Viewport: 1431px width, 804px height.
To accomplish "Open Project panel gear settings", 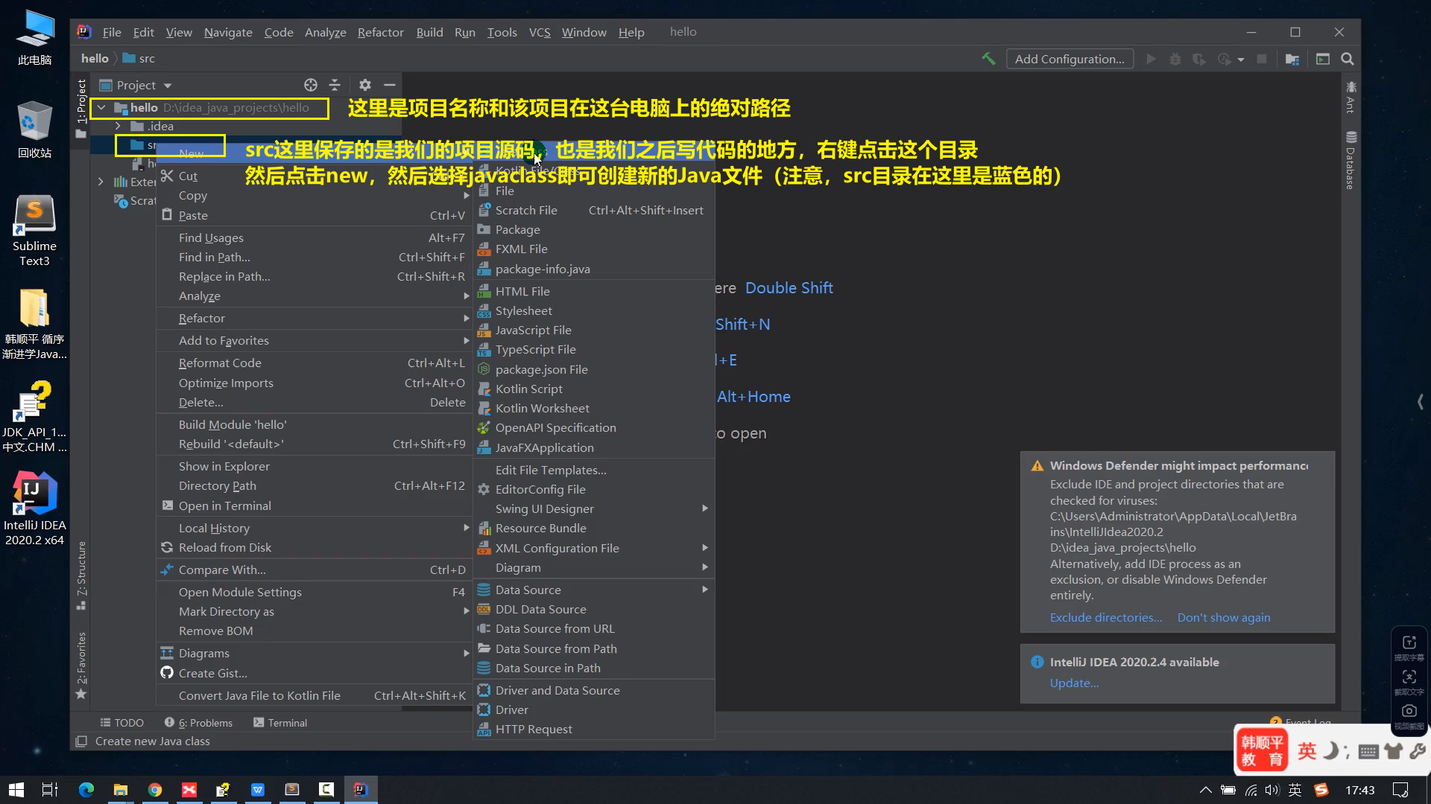I will [x=364, y=85].
